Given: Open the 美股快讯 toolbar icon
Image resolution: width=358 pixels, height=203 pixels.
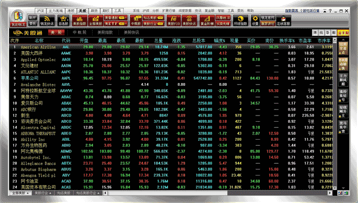Looking at the screenshot, I should tap(189, 20).
